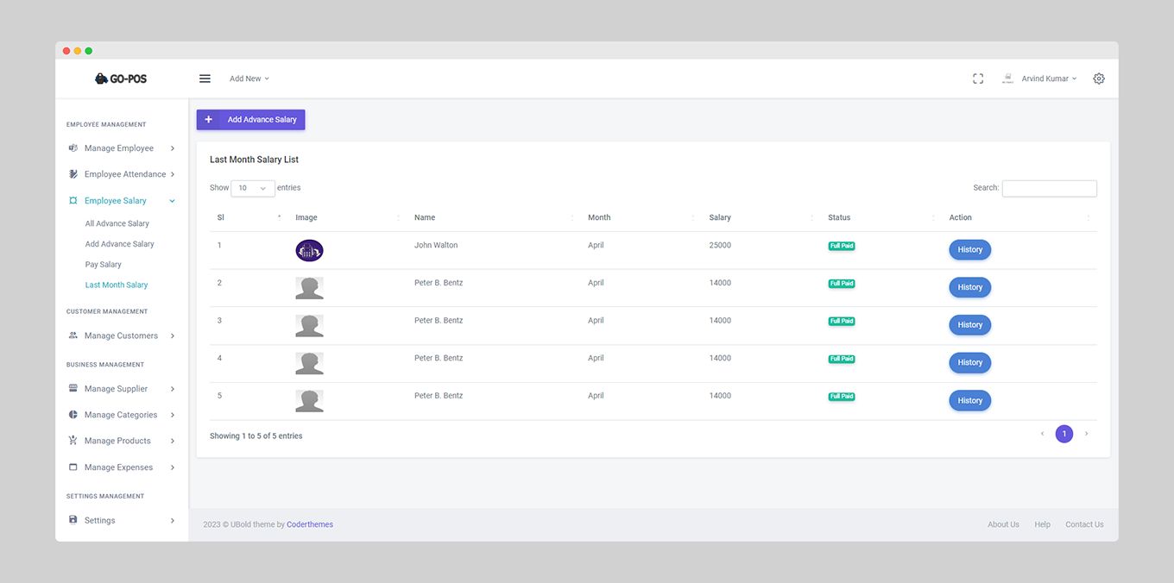The image size is (1174, 583).
Task: Click the Manage Employee sidebar icon
Action: pyautogui.click(x=73, y=148)
